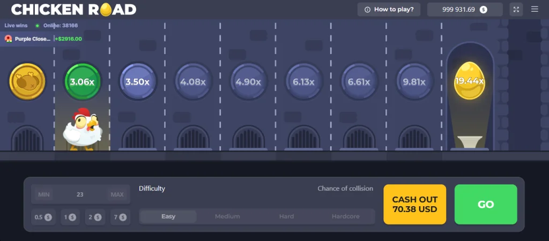Screen dimensions: 549x241
Task: Click the 6.61x multiplier coin
Action: [x=359, y=81]
